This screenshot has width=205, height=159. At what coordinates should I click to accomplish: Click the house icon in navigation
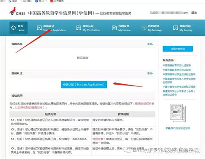[x=13, y=28]
